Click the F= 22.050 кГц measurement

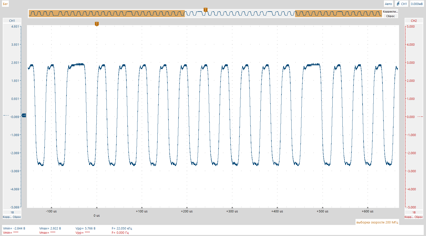click(122, 228)
